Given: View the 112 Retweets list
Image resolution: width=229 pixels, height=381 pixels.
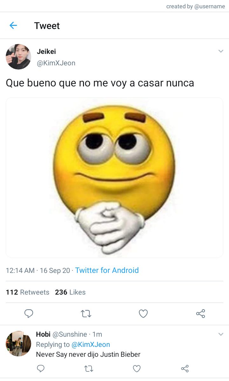Looking at the screenshot, I should click(x=27, y=292).
